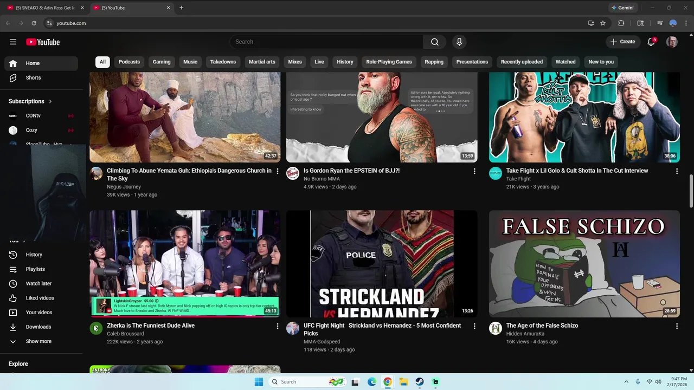
Task: Open options menu for UFC Fight Night video
Action: pyautogui.click(x=474, y=326)
